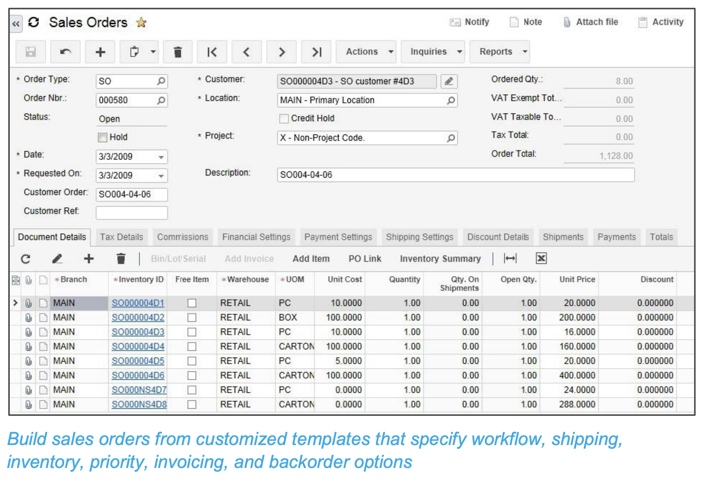The image size is (707, 483).
Task: Go to next record arrow
Action: [x=281, y=52]
